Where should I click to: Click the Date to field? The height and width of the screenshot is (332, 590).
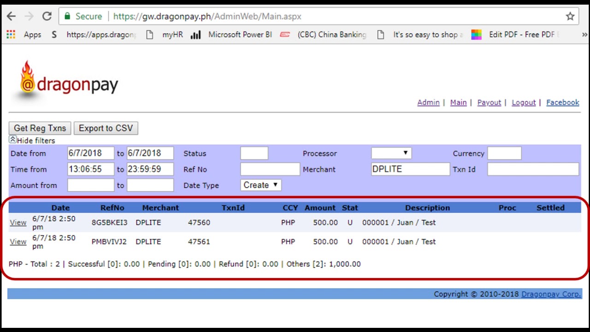[150, 153]
